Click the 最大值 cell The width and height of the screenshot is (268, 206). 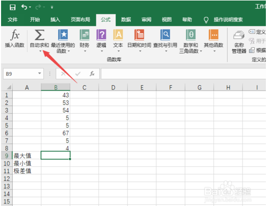click(x=27, y=156)
